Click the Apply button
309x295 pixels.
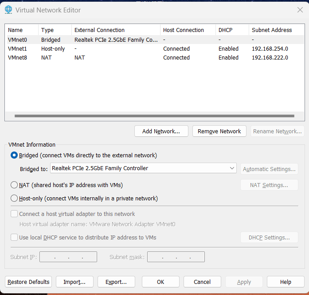pos(244,282)
